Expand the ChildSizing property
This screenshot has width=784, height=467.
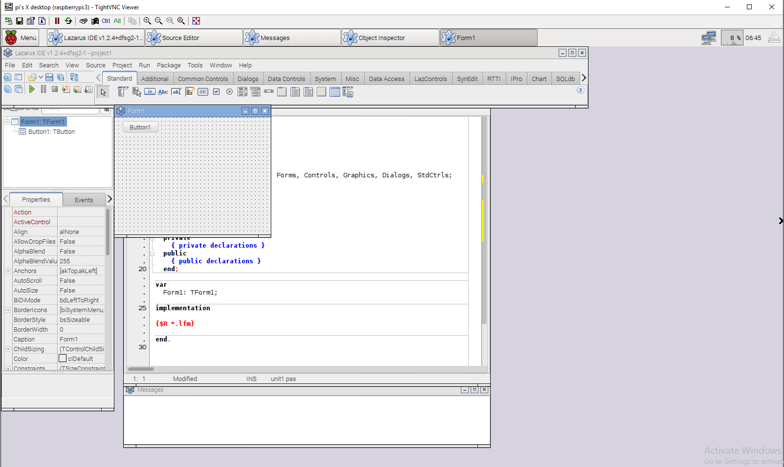click(8, 349)
